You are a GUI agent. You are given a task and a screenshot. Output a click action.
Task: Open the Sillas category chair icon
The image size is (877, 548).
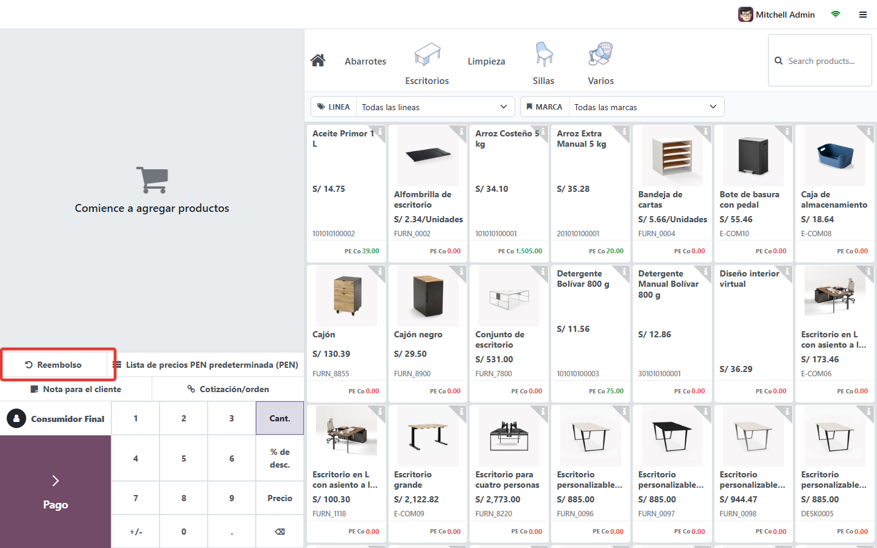(x=544, y=55)
